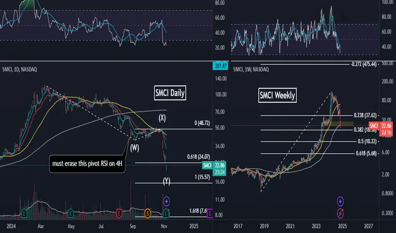Click Mar on the daily time axis
This screenshot has width=396, height=233.
point(41,226)
